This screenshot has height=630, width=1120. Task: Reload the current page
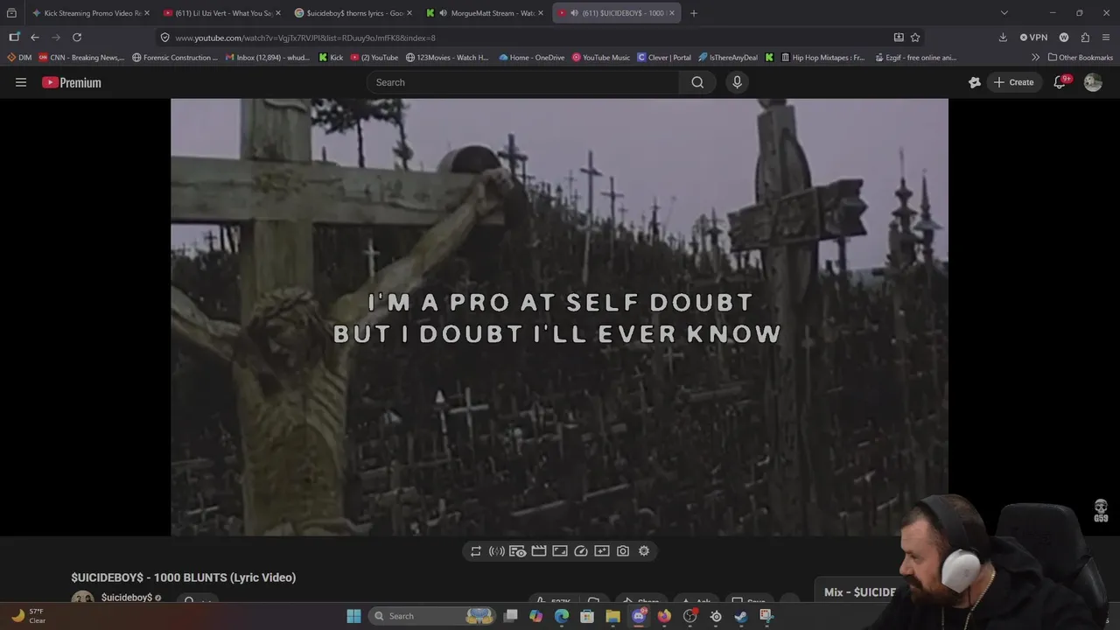tap(77, 38)
